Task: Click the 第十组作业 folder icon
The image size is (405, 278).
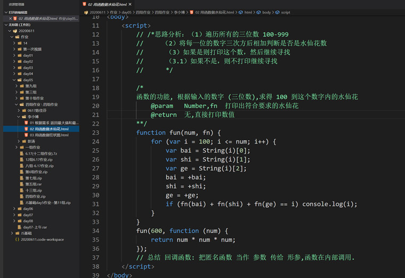Action: 22,98
